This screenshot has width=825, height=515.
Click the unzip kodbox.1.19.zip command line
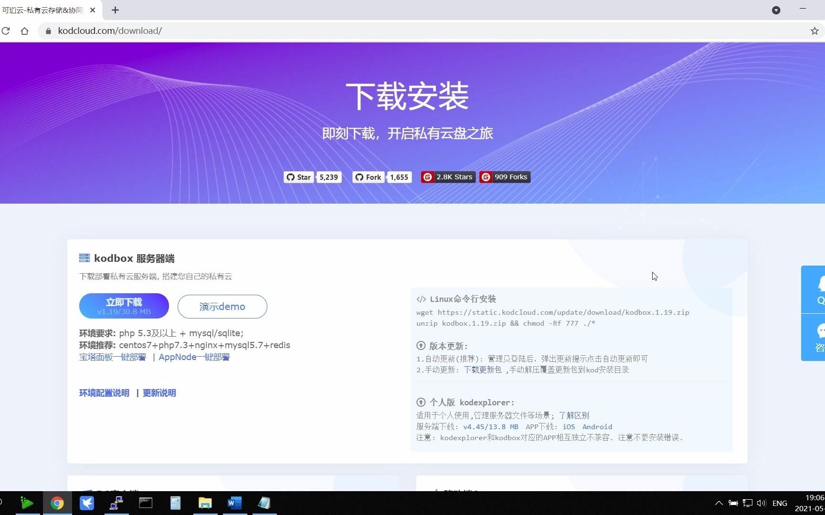coord(506,323)
